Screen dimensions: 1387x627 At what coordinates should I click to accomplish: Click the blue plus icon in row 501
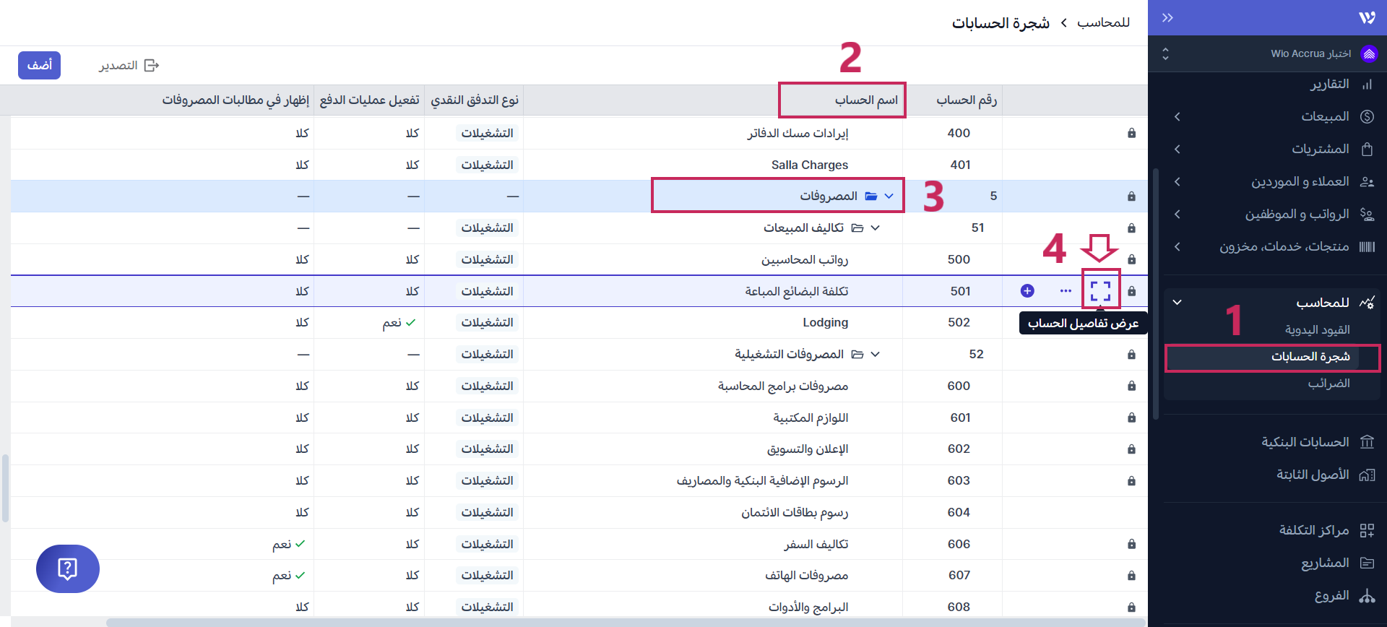tap(1027, 291)
